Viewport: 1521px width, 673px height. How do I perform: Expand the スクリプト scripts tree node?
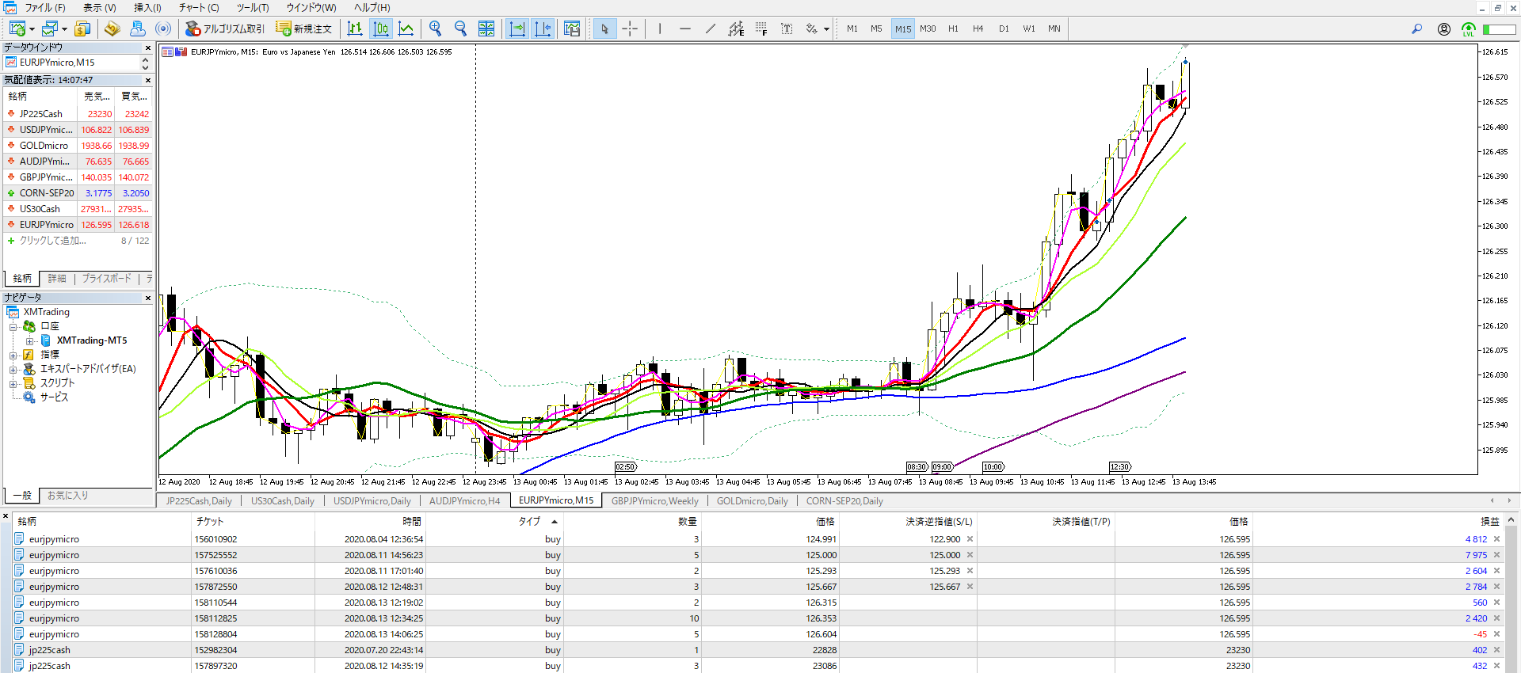tap(13, 383)
